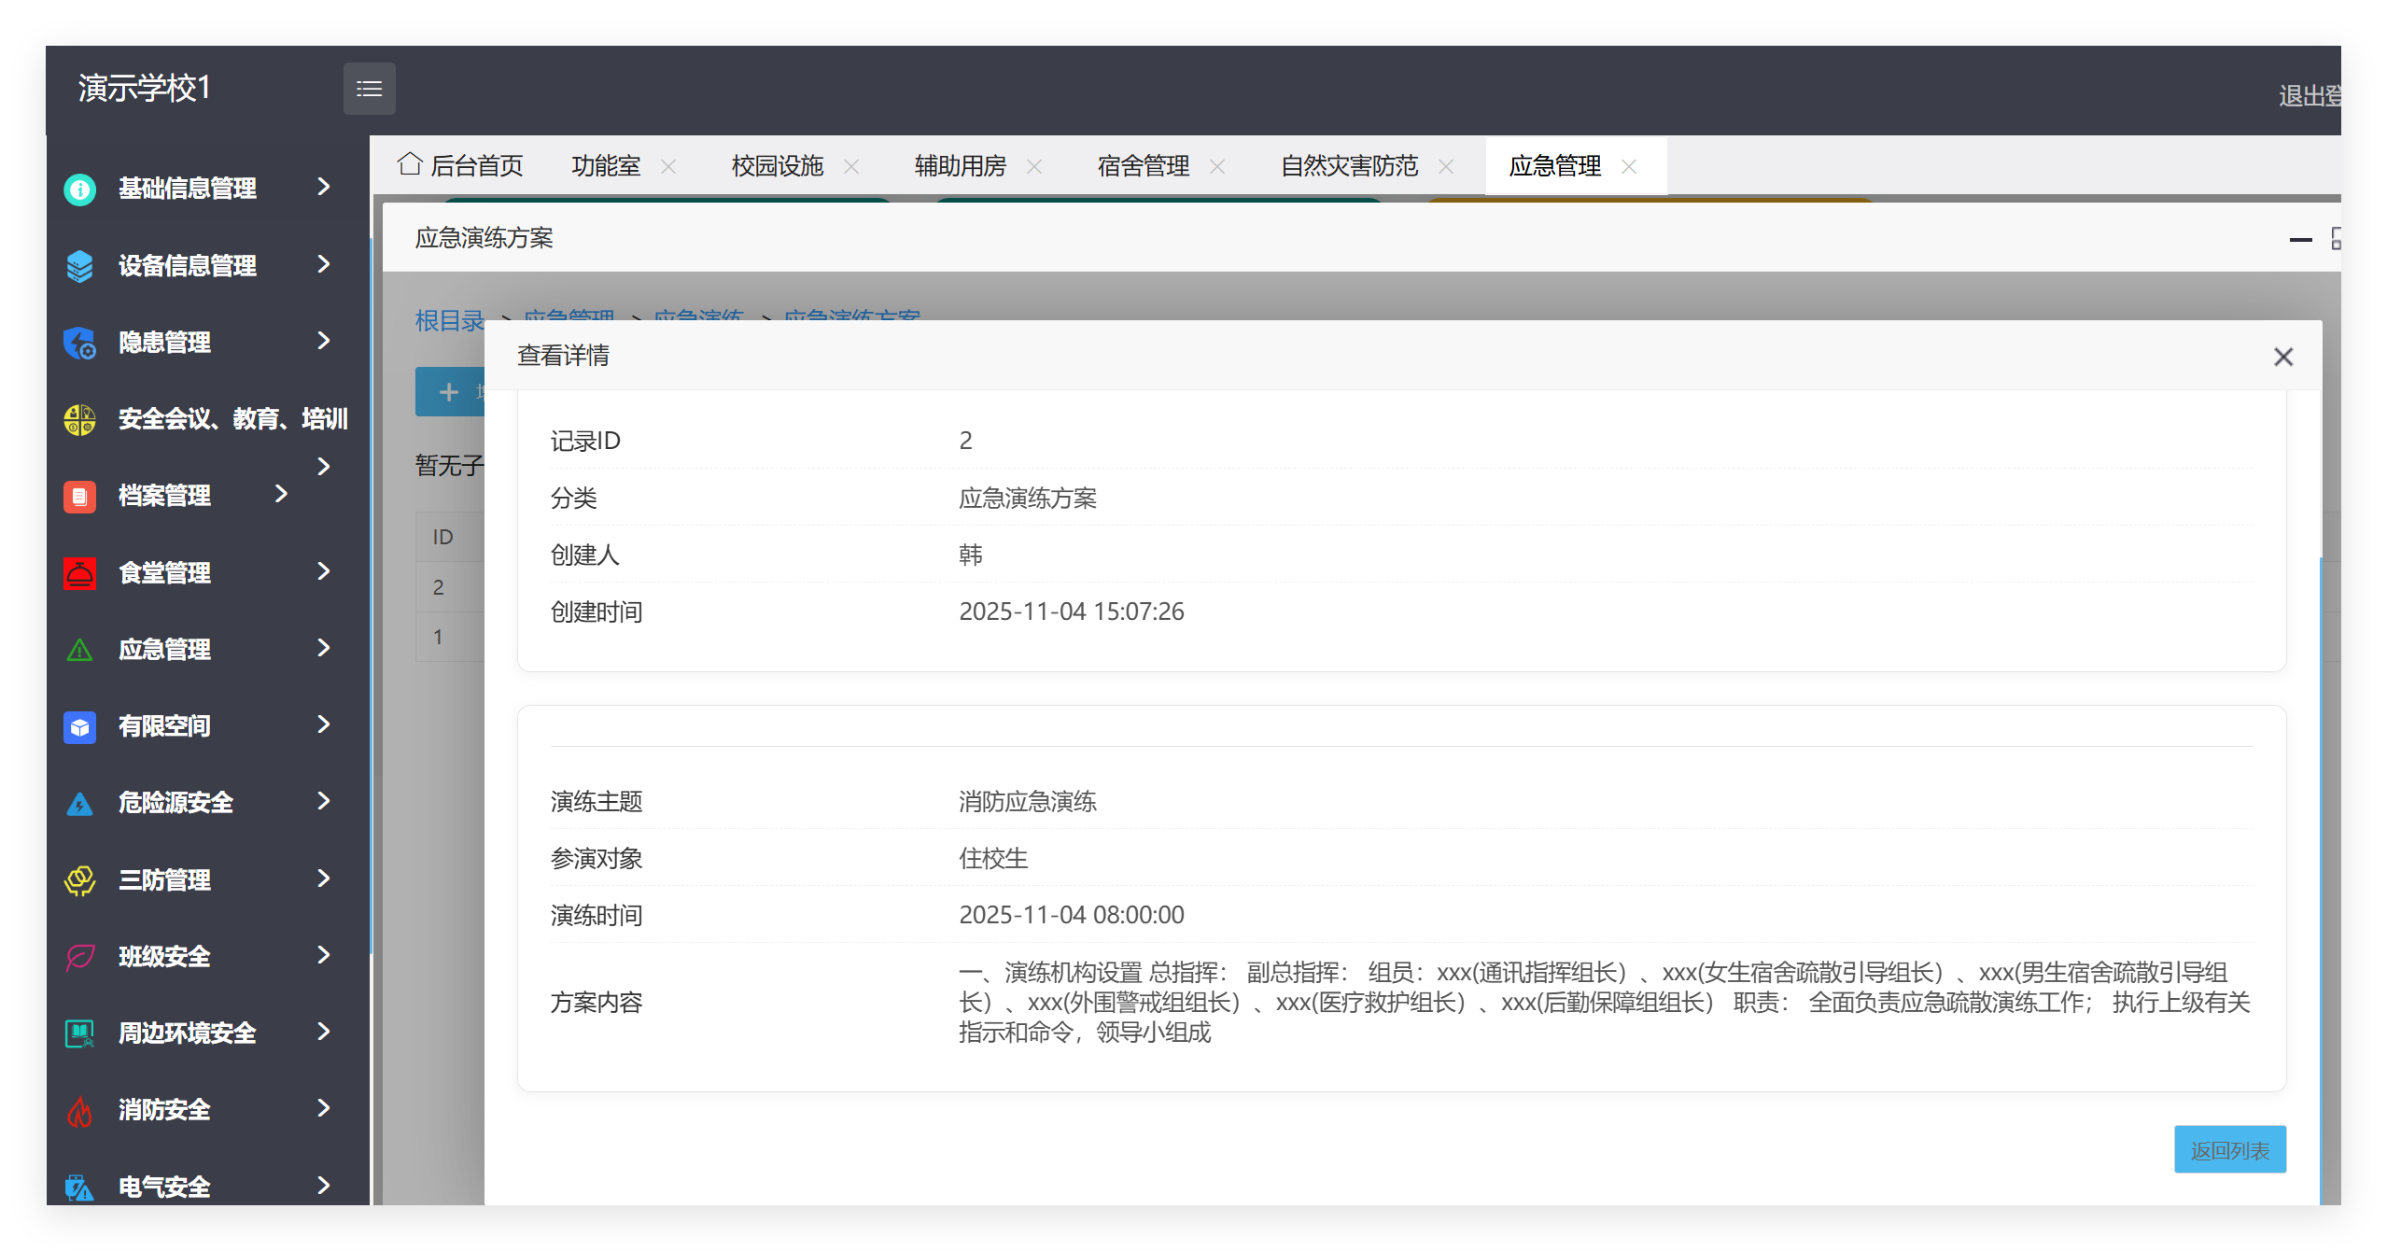2387x1251 pixels.
Task: Click the 三防管理 icon in sidebar
Action: tap(79, 879)
